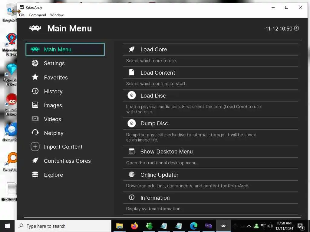
Task: Click the Contentless Cores sidebar label
Action: pyautogui.click(x=67, y=161)
